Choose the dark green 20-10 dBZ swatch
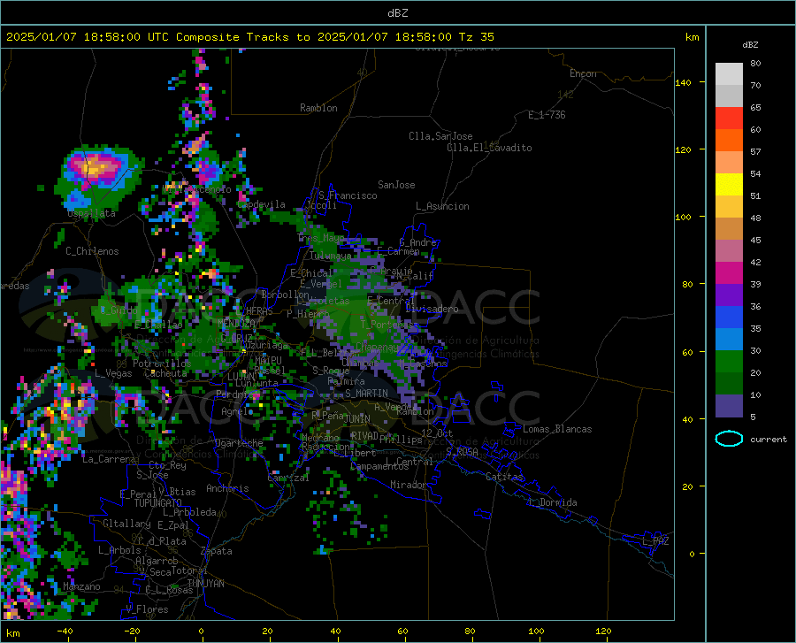This screenshot has height=643, width=796. point(729,384)
